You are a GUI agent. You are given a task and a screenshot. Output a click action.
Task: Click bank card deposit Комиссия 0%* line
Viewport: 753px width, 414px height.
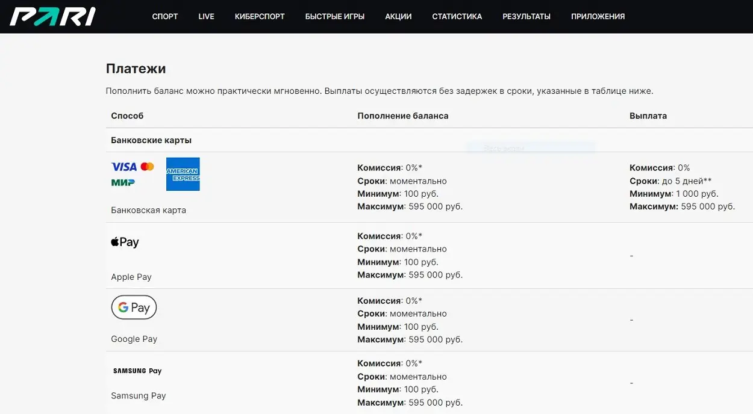click(390, 168)
